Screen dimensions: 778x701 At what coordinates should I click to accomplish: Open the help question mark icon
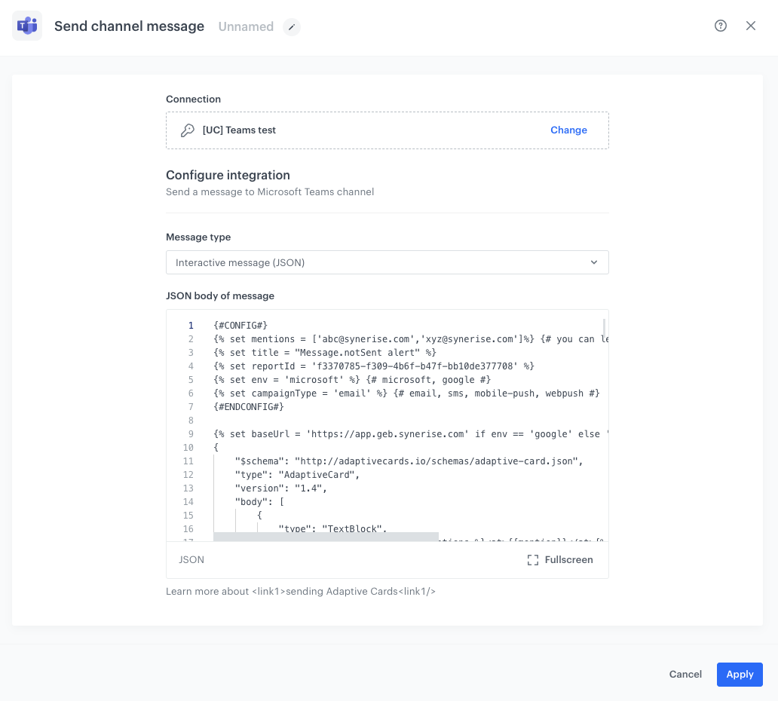point(720,25)
